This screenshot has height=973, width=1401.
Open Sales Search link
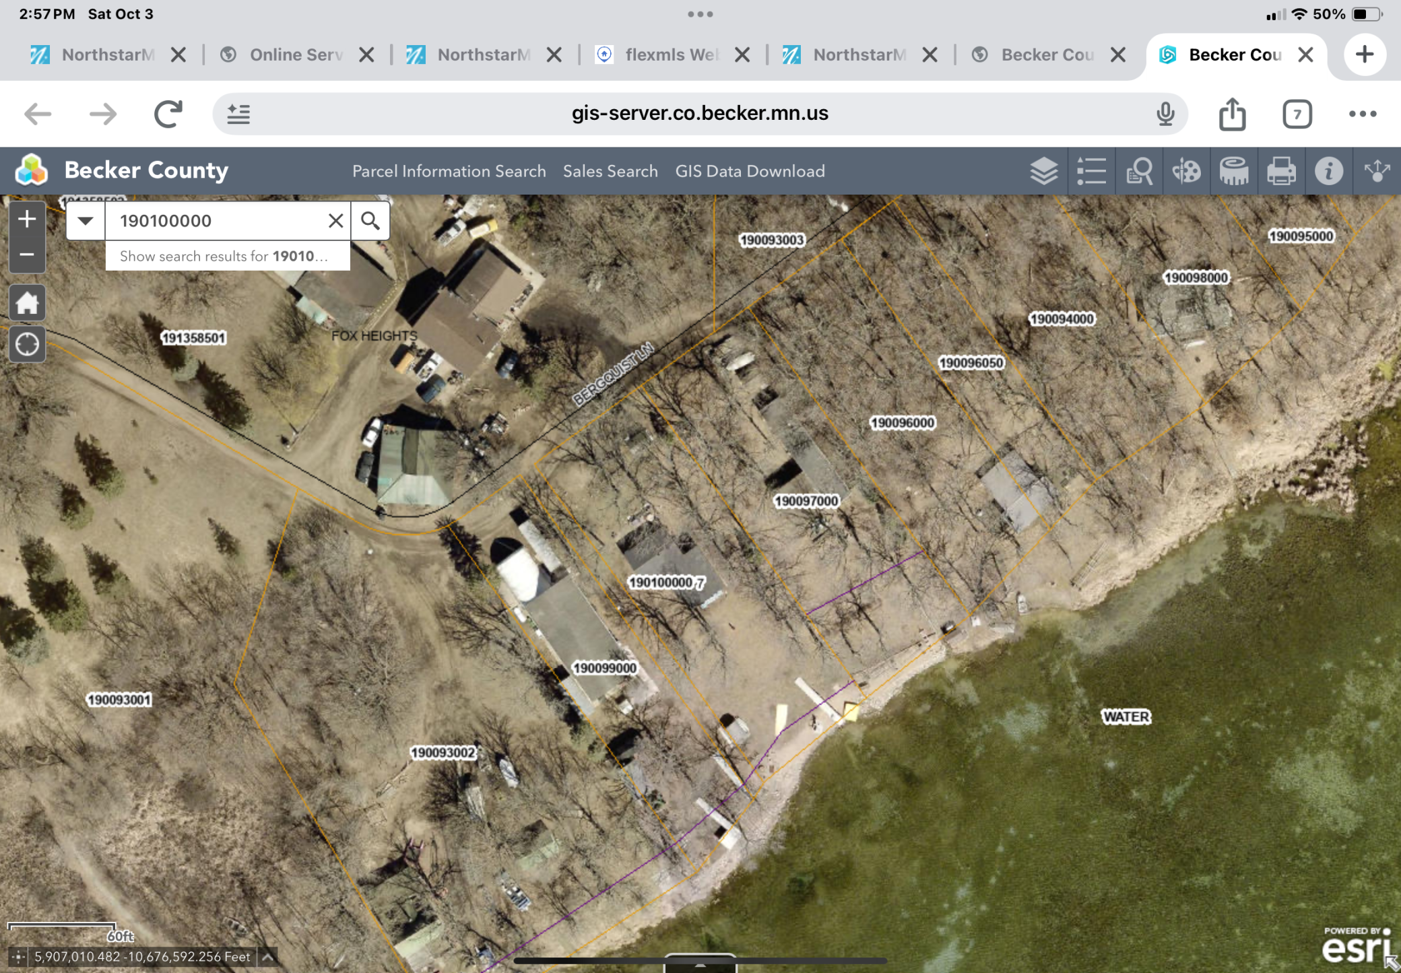(610, 171)
